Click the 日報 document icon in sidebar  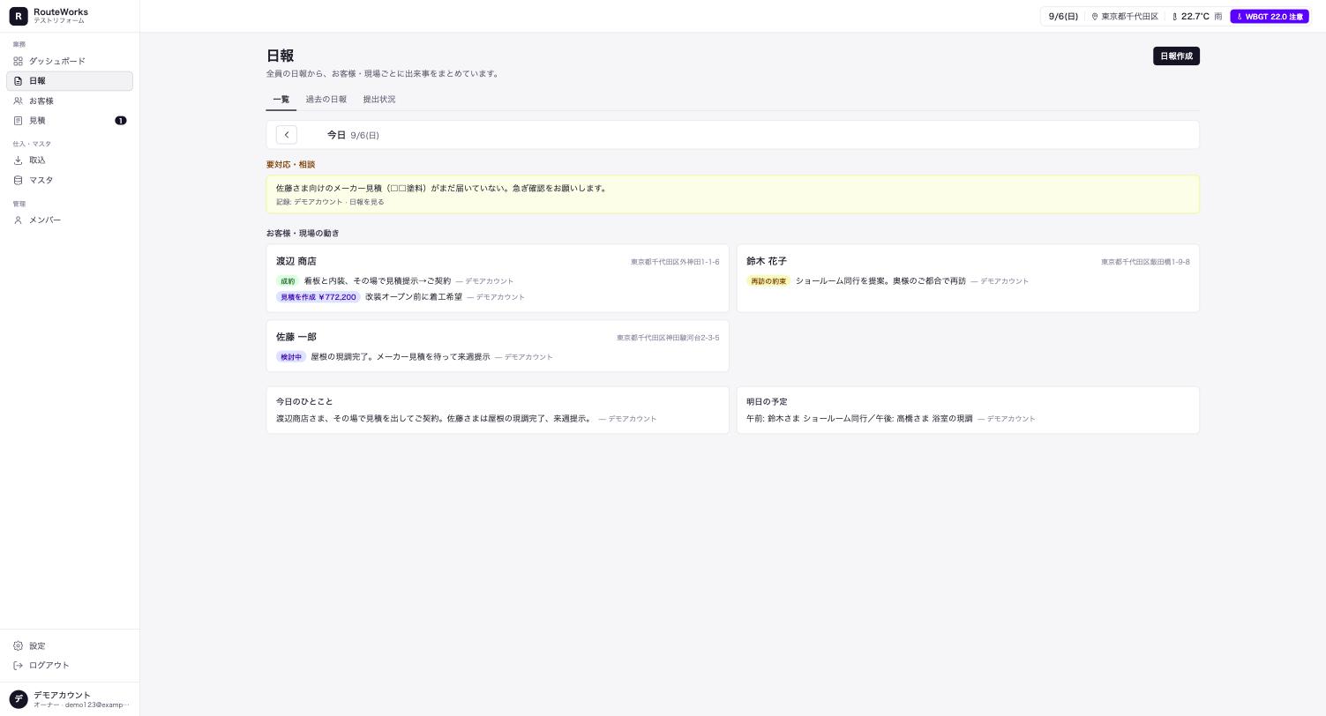(18, 81)
